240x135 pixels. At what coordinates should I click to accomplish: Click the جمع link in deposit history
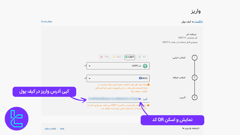62,128
